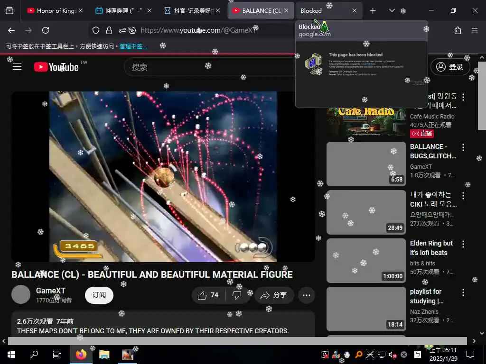
Task: Open more actions menu beside 分享
Action: pyautogui.click(x=307, y=295)
